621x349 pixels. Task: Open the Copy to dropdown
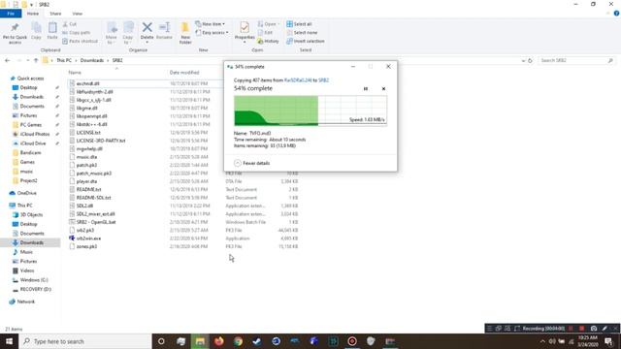pyautogui.click(x=128, y=33)
